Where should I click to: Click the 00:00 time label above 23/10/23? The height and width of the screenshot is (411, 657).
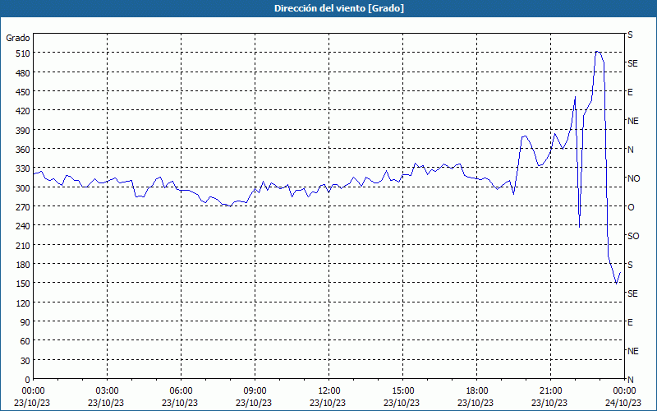33,391
